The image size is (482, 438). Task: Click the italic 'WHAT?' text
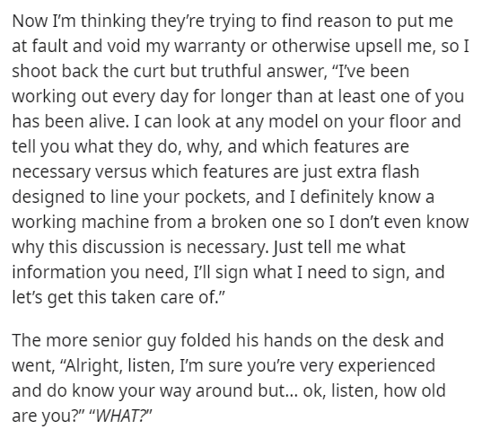pos(121,416)
